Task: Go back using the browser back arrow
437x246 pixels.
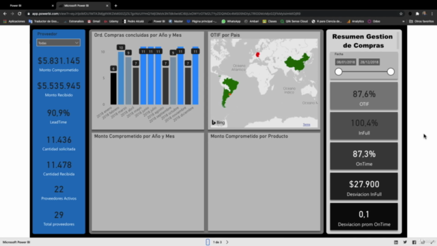Action: pyautogui.click(x=5, y=14)
